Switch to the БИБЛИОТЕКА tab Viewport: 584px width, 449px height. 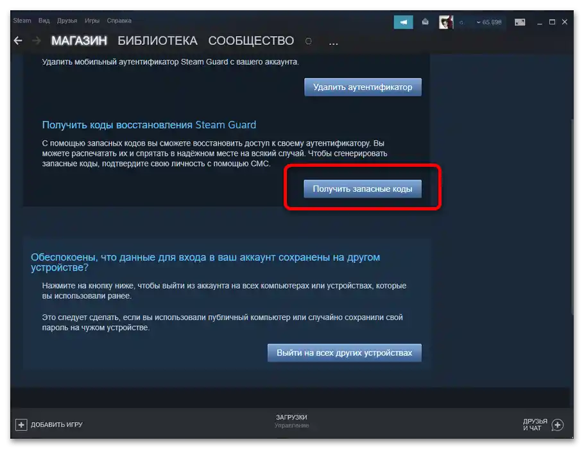click(157, 40)
